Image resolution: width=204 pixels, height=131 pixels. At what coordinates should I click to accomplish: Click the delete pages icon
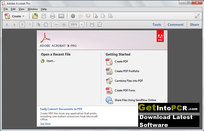coord(95,16)
